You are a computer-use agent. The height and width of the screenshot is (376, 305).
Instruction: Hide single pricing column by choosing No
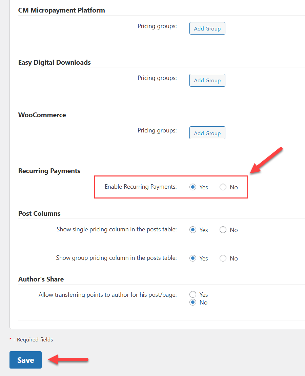point(223,230)
